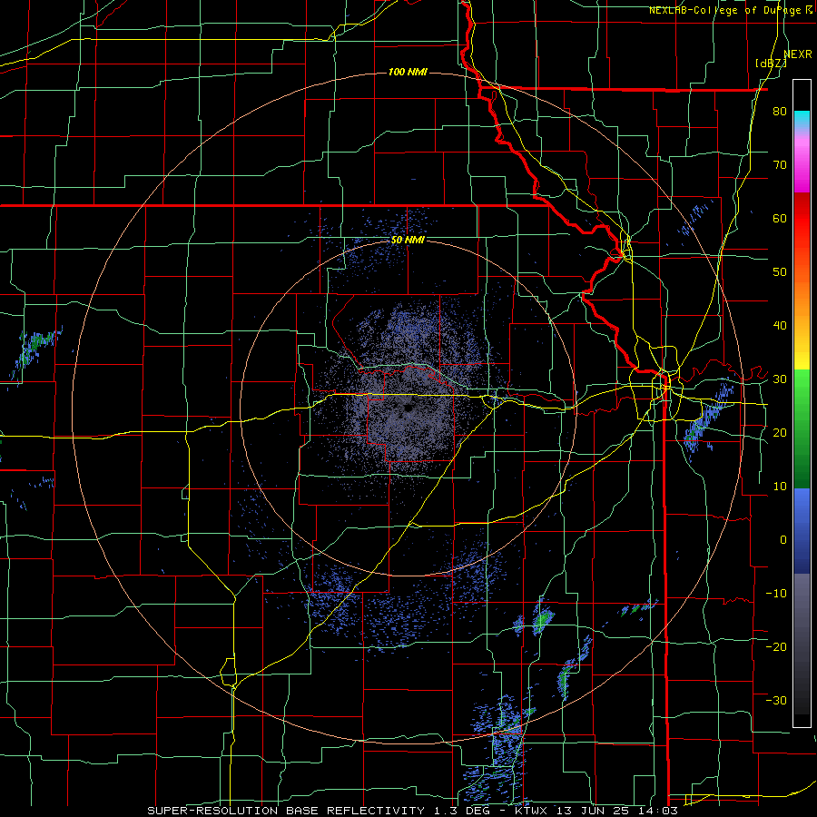This screenshot has width=817, height=817.
Task: Click the -20 value on the color scale
Action: [x=776, y=646]
